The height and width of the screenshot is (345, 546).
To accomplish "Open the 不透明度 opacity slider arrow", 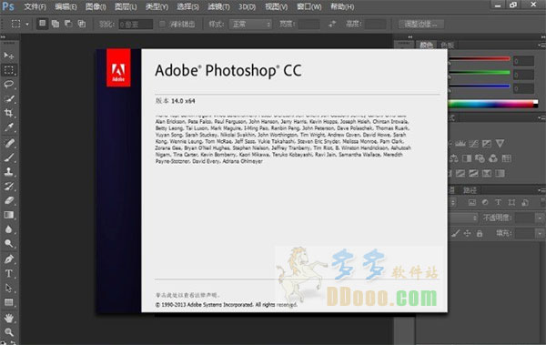I will tap(540, 218).
